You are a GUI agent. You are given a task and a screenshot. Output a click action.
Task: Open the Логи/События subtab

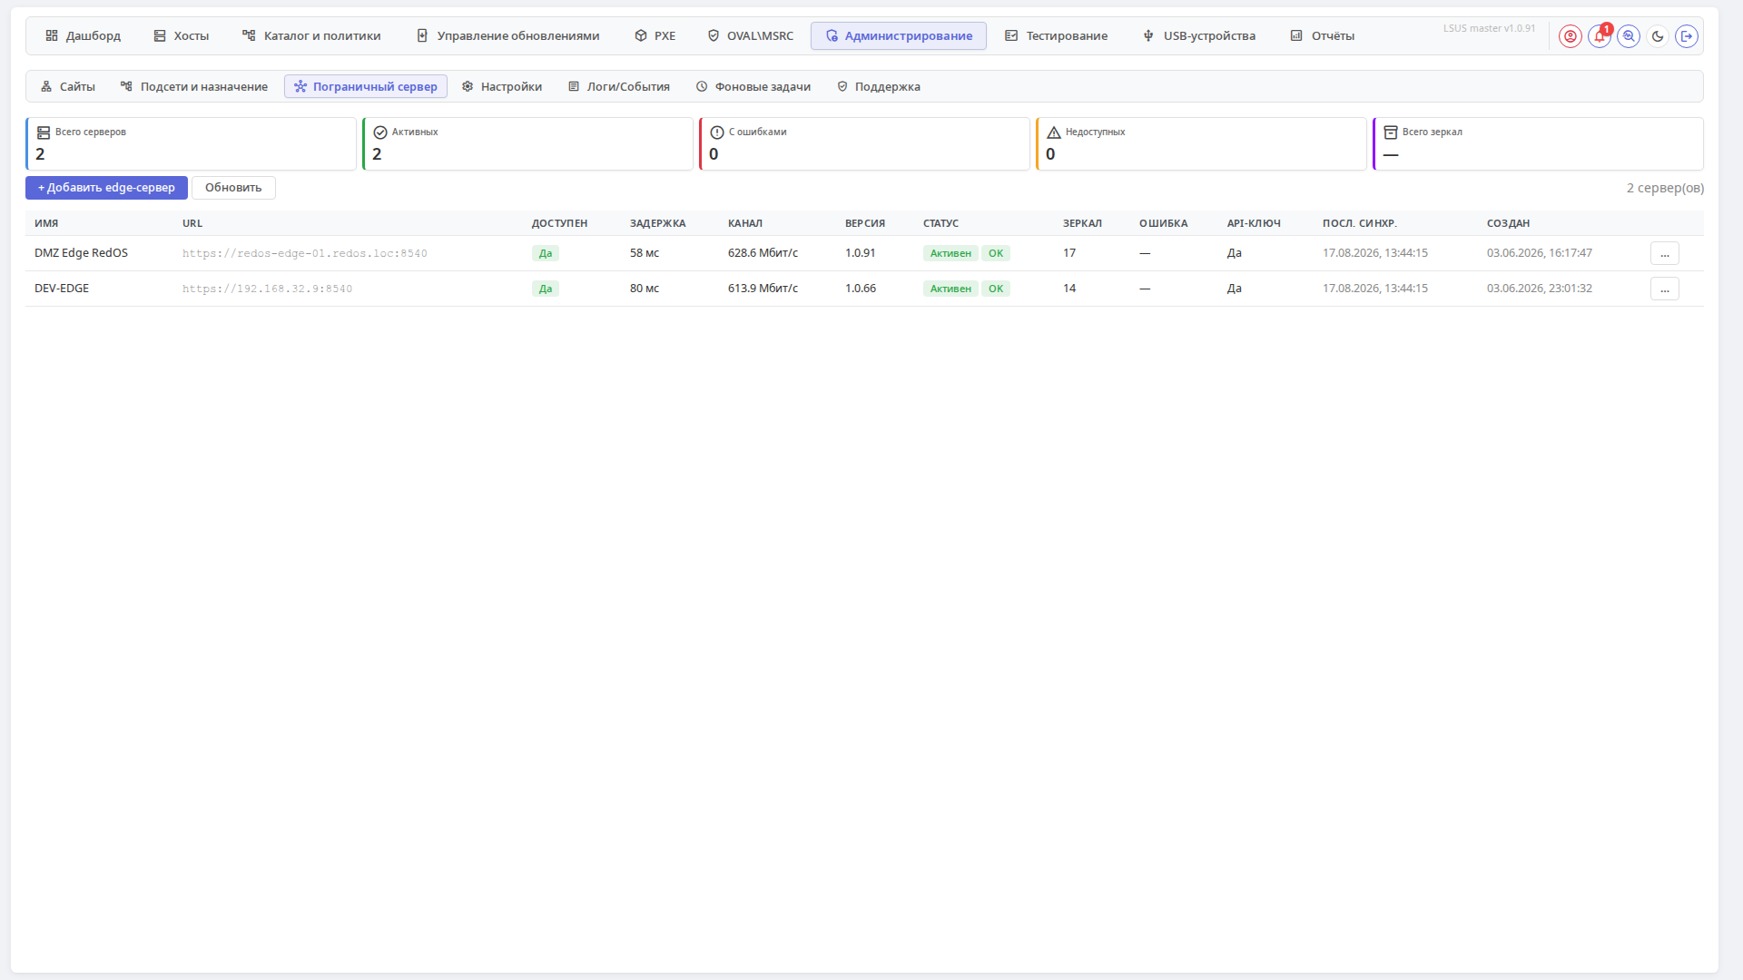[619, 87]
